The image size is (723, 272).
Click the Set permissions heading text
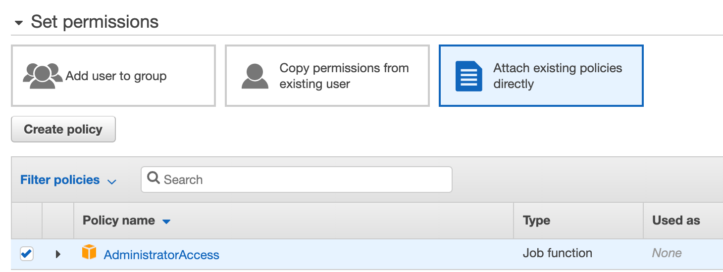pos(95,22)
